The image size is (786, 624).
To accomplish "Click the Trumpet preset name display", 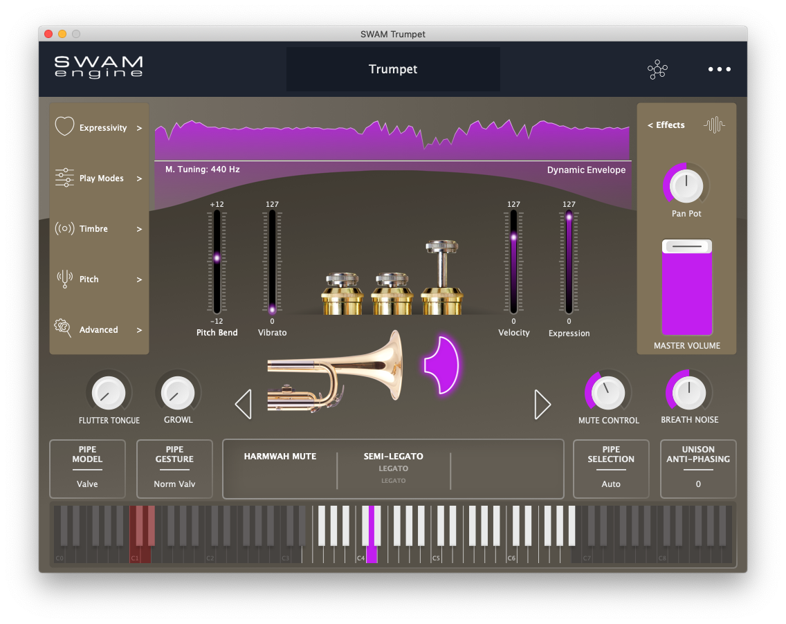I will (393, 69).
